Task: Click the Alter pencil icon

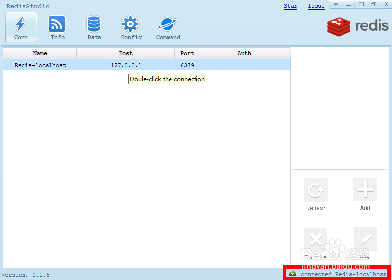Action: point(365,239)
